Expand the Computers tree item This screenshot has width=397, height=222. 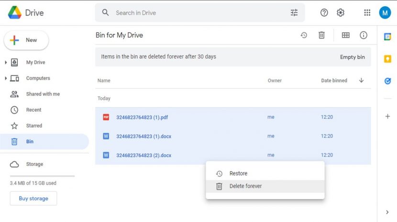[x=6, y=78]
